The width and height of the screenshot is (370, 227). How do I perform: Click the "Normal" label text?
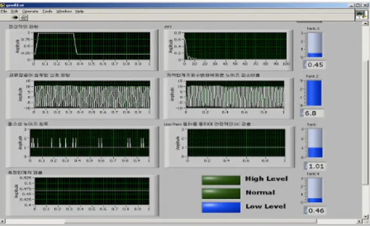260,192
